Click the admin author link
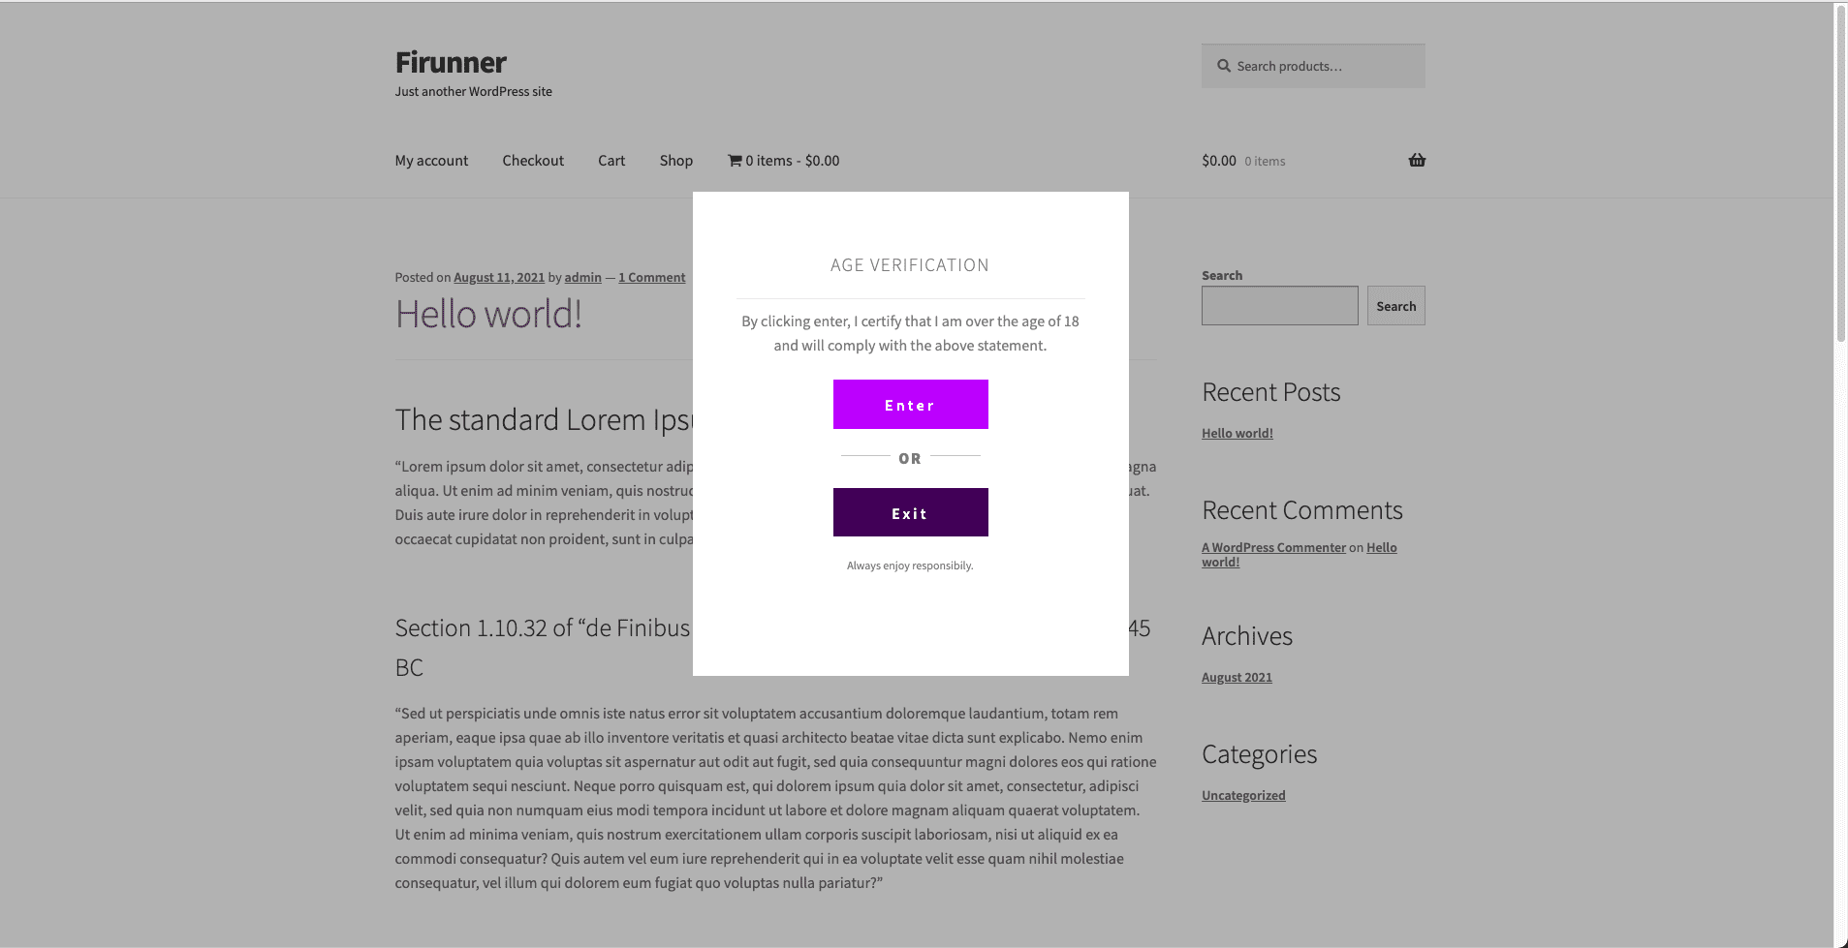The image size is (1848, 948). tap(582, 277)
